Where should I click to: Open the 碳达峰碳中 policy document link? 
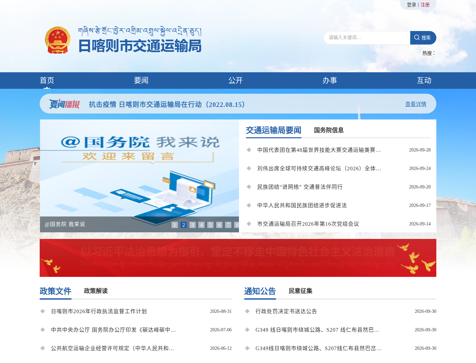click(113, 330)
